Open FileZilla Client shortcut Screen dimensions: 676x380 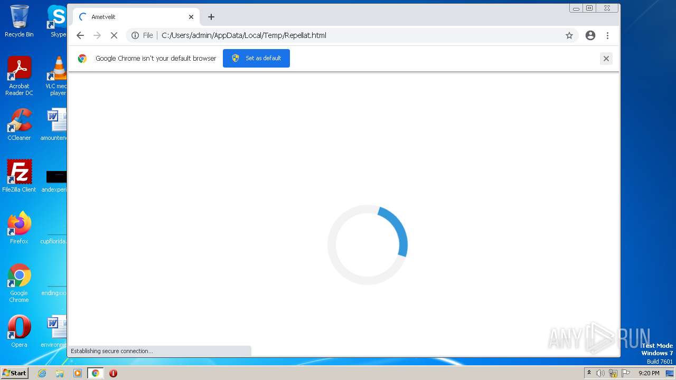tap(19, 176)
